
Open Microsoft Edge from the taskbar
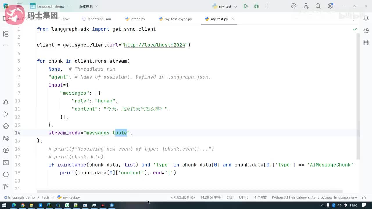pos(13,205)
